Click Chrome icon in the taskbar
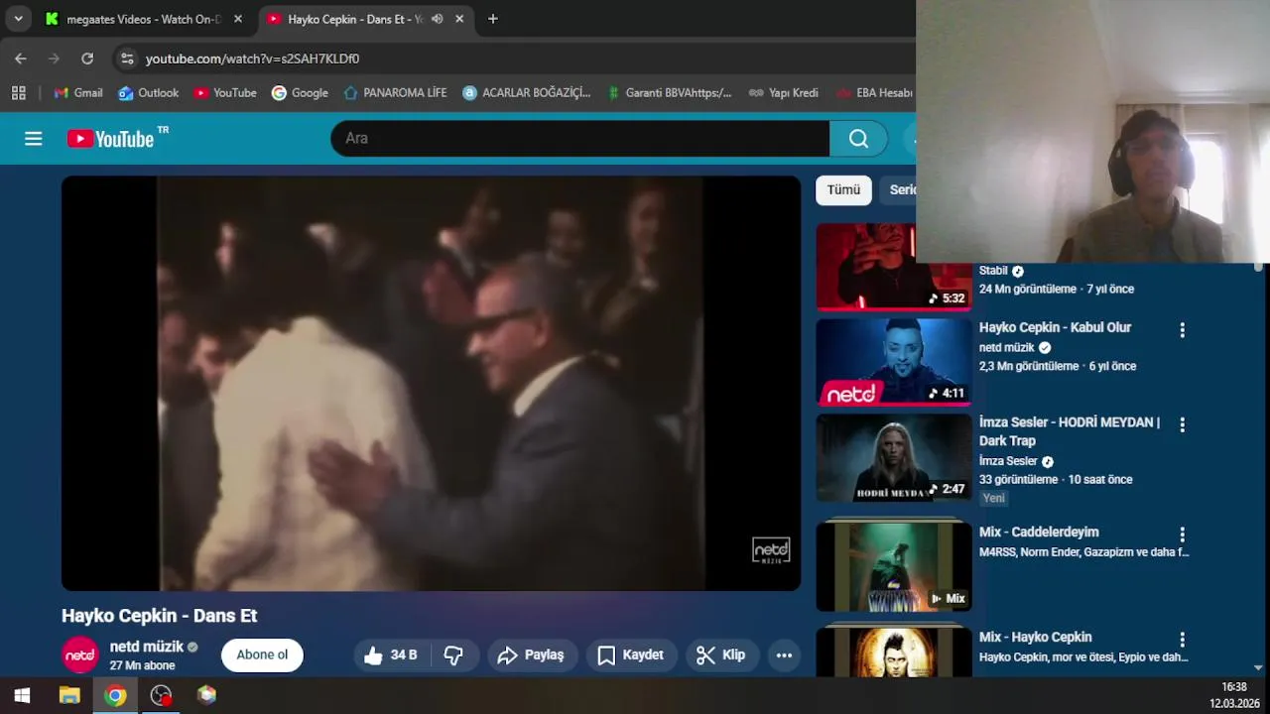The height and width of the screenshot is (714, 1270). click(x=116, y=695)
